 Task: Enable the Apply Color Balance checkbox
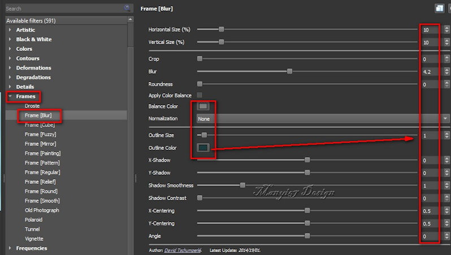(x=200, y=96)
